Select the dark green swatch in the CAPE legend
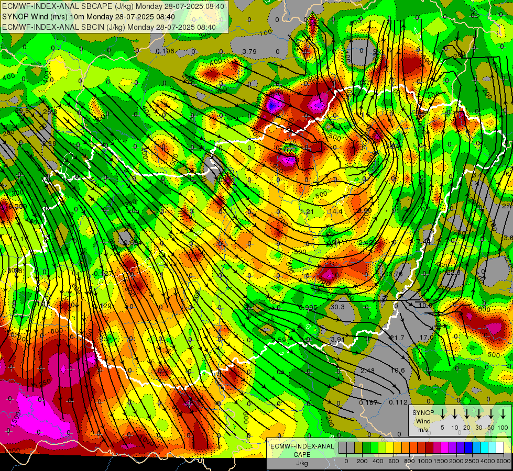Screen dimensions: 513x471 tap(366, 447)
